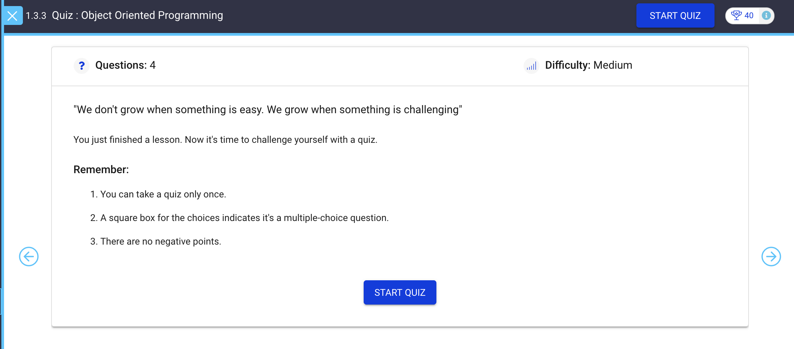
Task: Click the trophy points icon
Action: click(x=736, y=15)
